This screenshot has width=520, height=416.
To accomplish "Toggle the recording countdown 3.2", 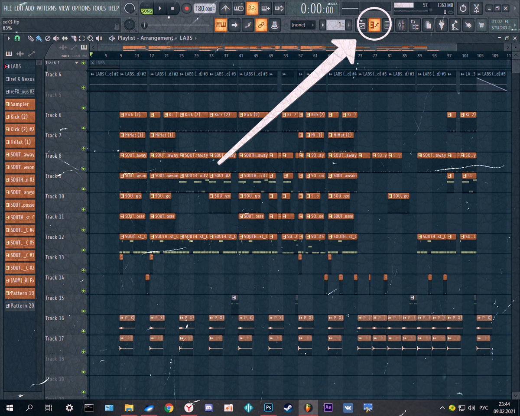I will click(x=252, y=8).
